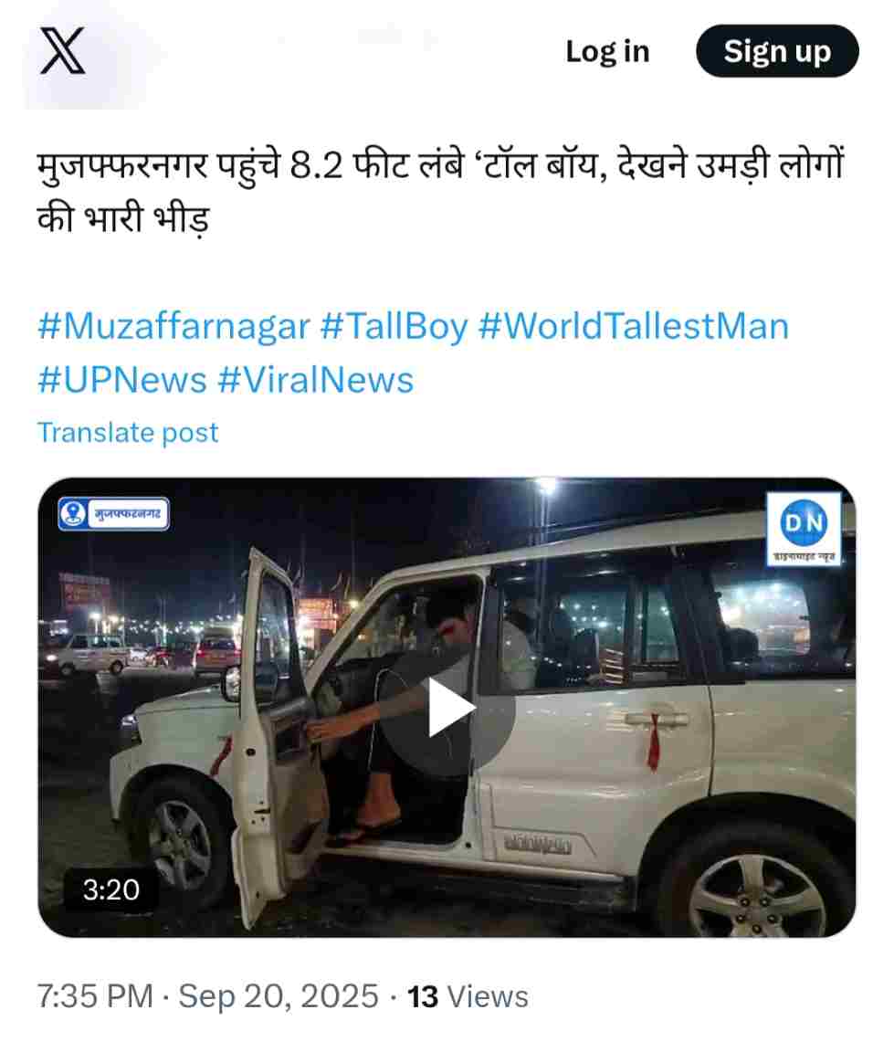
Task: Open the #ViralNews hashtag
Action: 315,381
